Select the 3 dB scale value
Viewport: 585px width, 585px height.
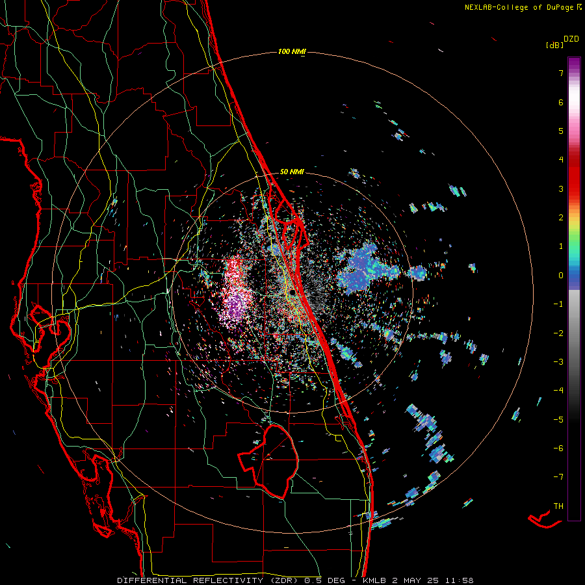pos(561,188)
